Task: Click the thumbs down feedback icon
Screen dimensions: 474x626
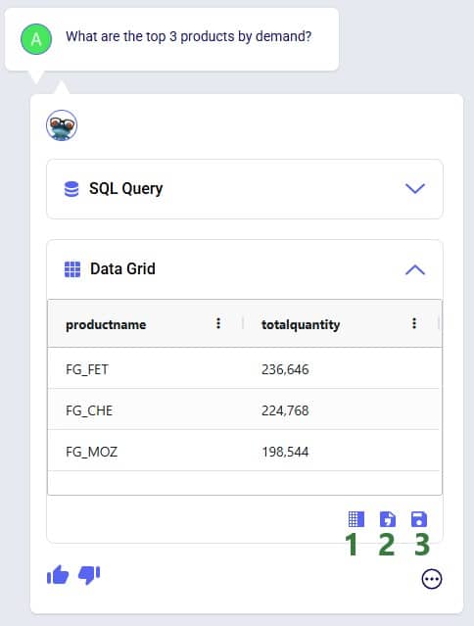Action: click(89, 575)
